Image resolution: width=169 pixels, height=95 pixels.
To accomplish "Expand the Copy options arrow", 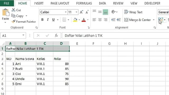I will [x=26, y=16].
